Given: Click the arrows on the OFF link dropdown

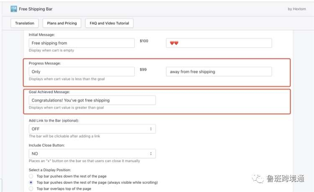Looking at the screenshot, I should coord(151,129).
